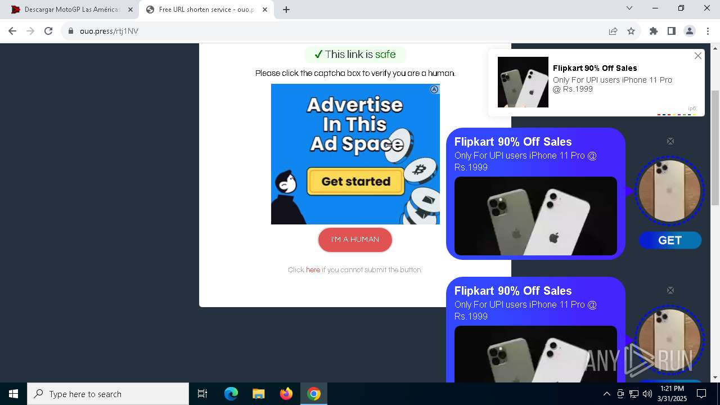720x405 pixels.
Task: Open a new browser tab
Action: click(x=286, y=10)
